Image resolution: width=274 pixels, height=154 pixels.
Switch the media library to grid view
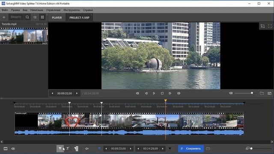coord(42,17)
